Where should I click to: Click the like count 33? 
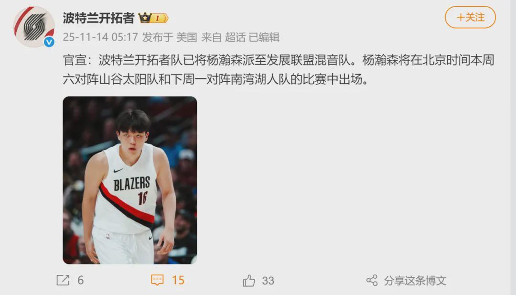pos(268,281)
